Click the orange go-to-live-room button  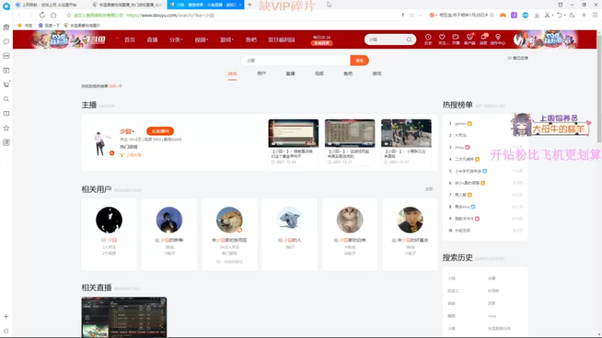click(160, 131)
